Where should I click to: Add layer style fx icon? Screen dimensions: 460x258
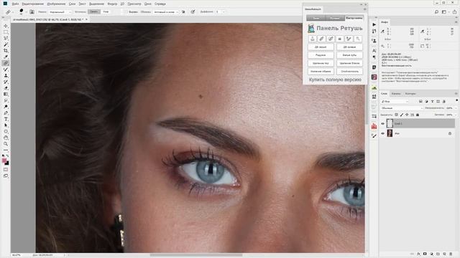(x=418, y=254)
